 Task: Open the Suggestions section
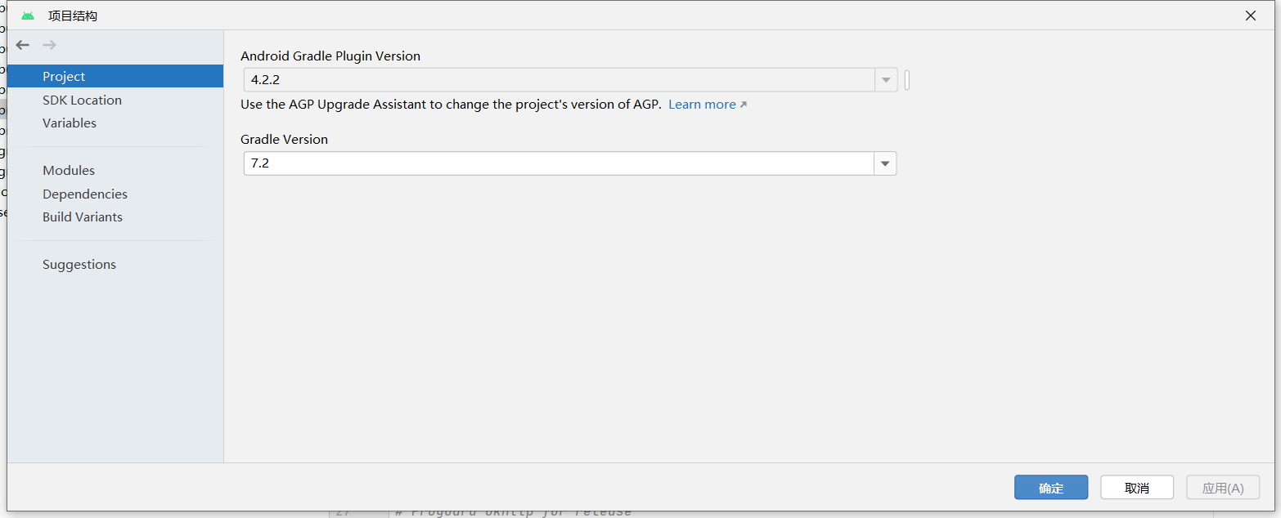click(x=79, y=264)
